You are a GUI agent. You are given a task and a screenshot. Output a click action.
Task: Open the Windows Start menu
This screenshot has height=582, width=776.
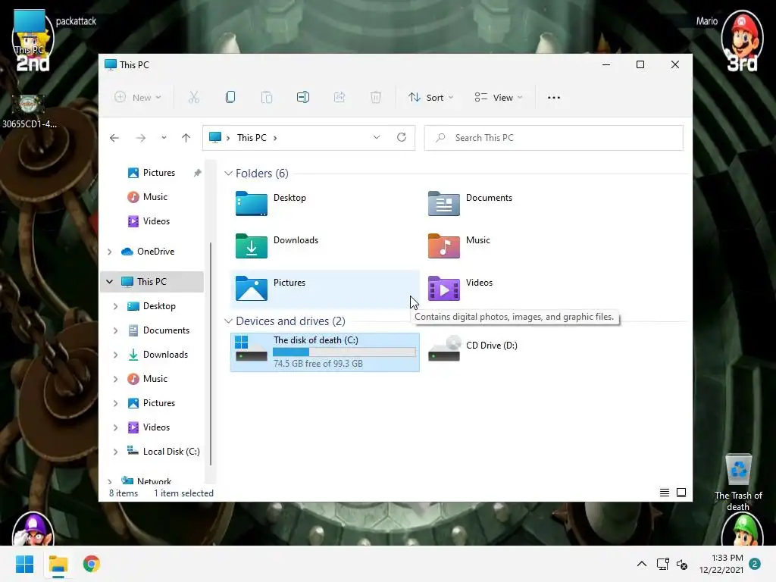point(24,564)
